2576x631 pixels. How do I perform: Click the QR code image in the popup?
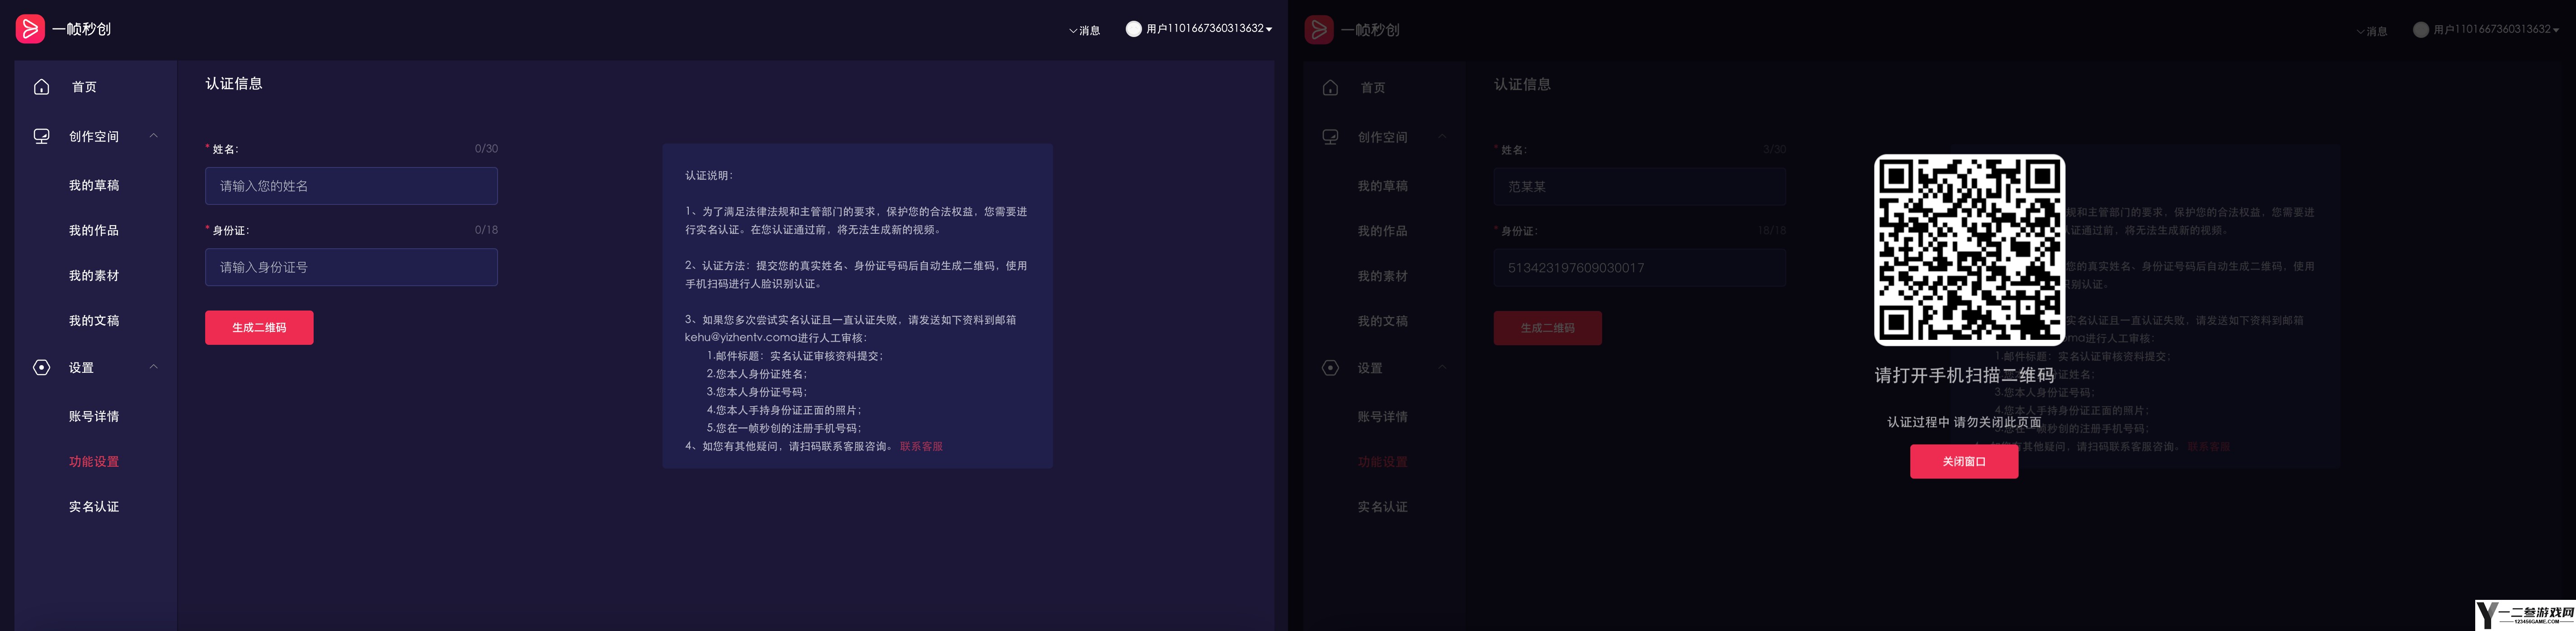1969,250
